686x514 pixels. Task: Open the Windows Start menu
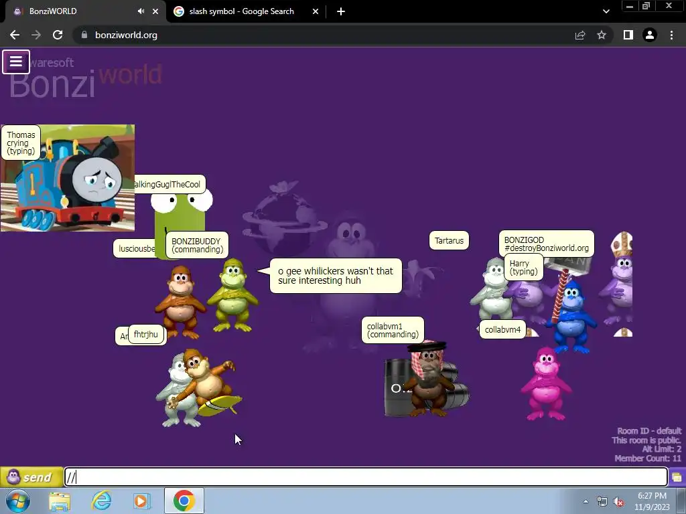(18, 501)
